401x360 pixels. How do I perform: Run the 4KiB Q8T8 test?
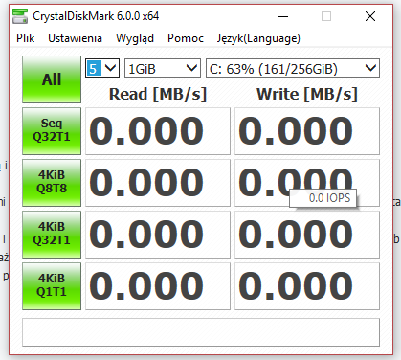coord(52,183)
